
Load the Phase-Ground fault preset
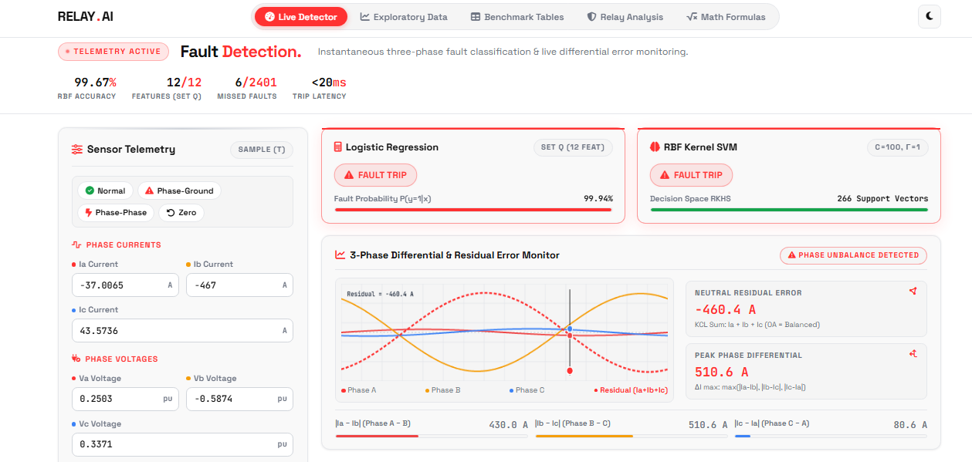[179, 191]
